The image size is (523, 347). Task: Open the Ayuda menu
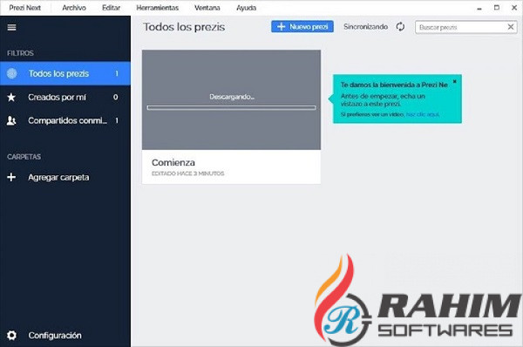point(246,8)
